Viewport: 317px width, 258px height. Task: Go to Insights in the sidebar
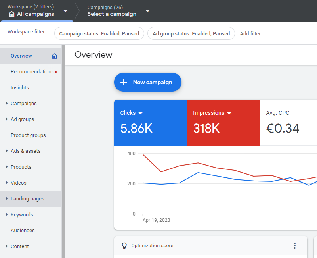(20, 88)
